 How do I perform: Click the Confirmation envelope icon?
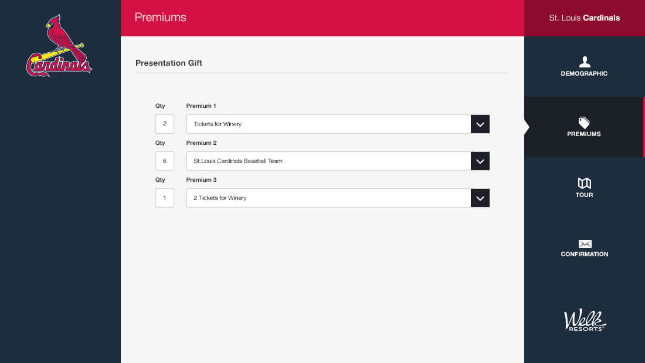tap(585, 244)
